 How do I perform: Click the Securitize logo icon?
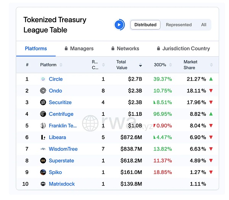(43, 102)
